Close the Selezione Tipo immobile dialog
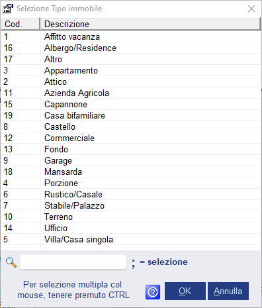The width and height of the screenshot is (262, 308). [251, 9]
